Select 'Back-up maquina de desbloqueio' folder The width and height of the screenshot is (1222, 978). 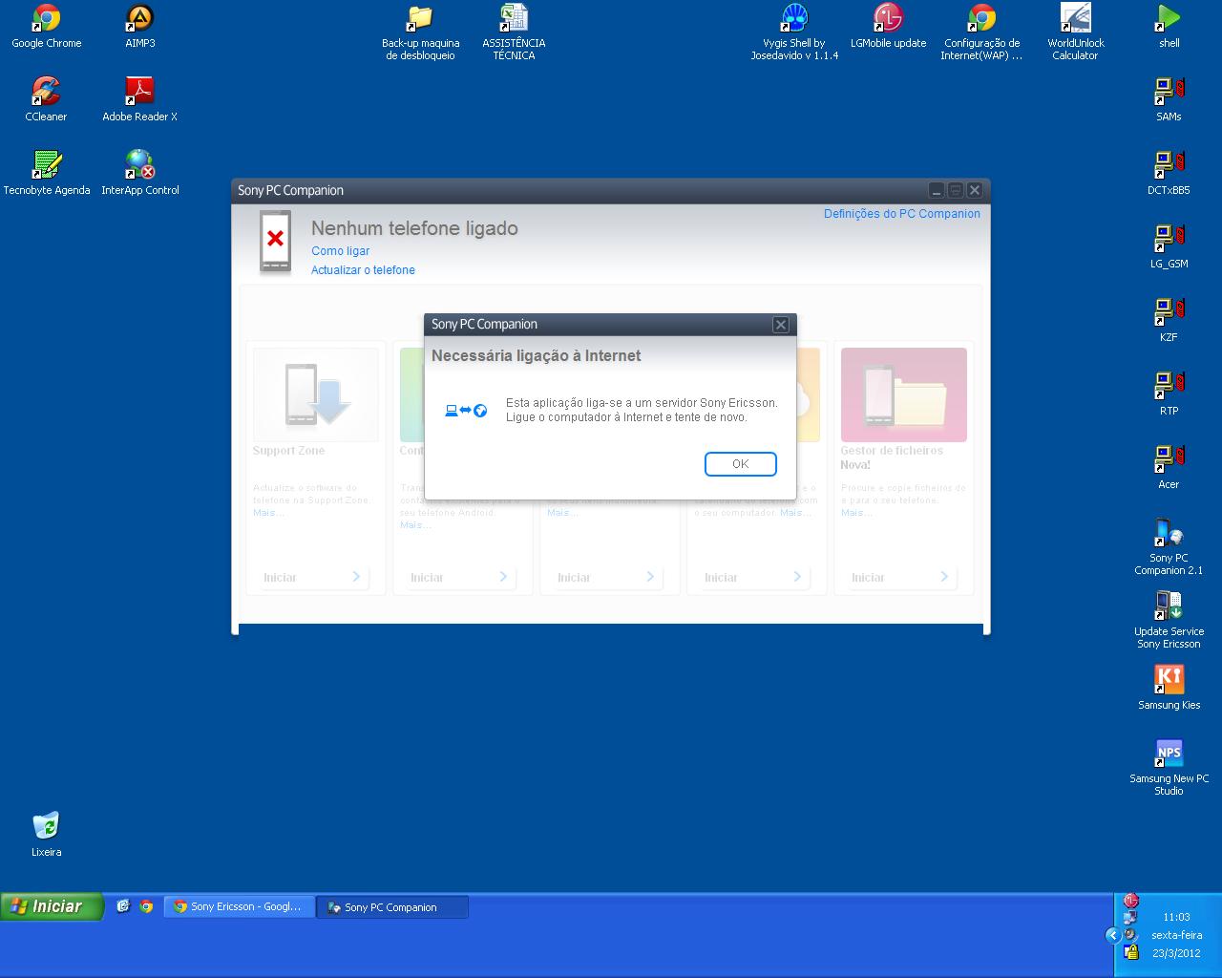tap(420, 32)
